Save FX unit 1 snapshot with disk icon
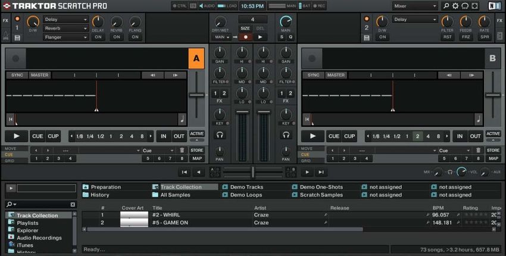Image resolution: width=506 pixels, height=256 pixels. 17,38
